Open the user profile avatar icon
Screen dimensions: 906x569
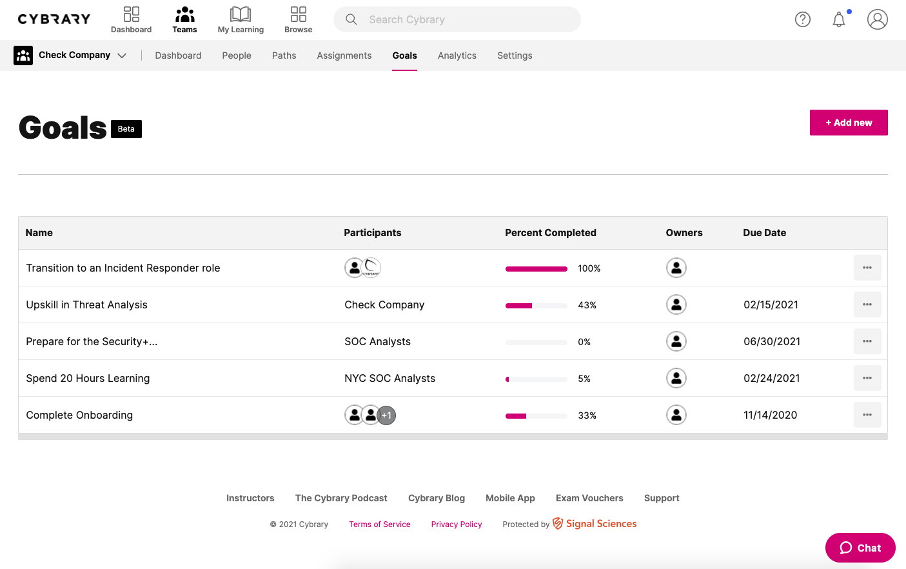[x=878, y=19]
